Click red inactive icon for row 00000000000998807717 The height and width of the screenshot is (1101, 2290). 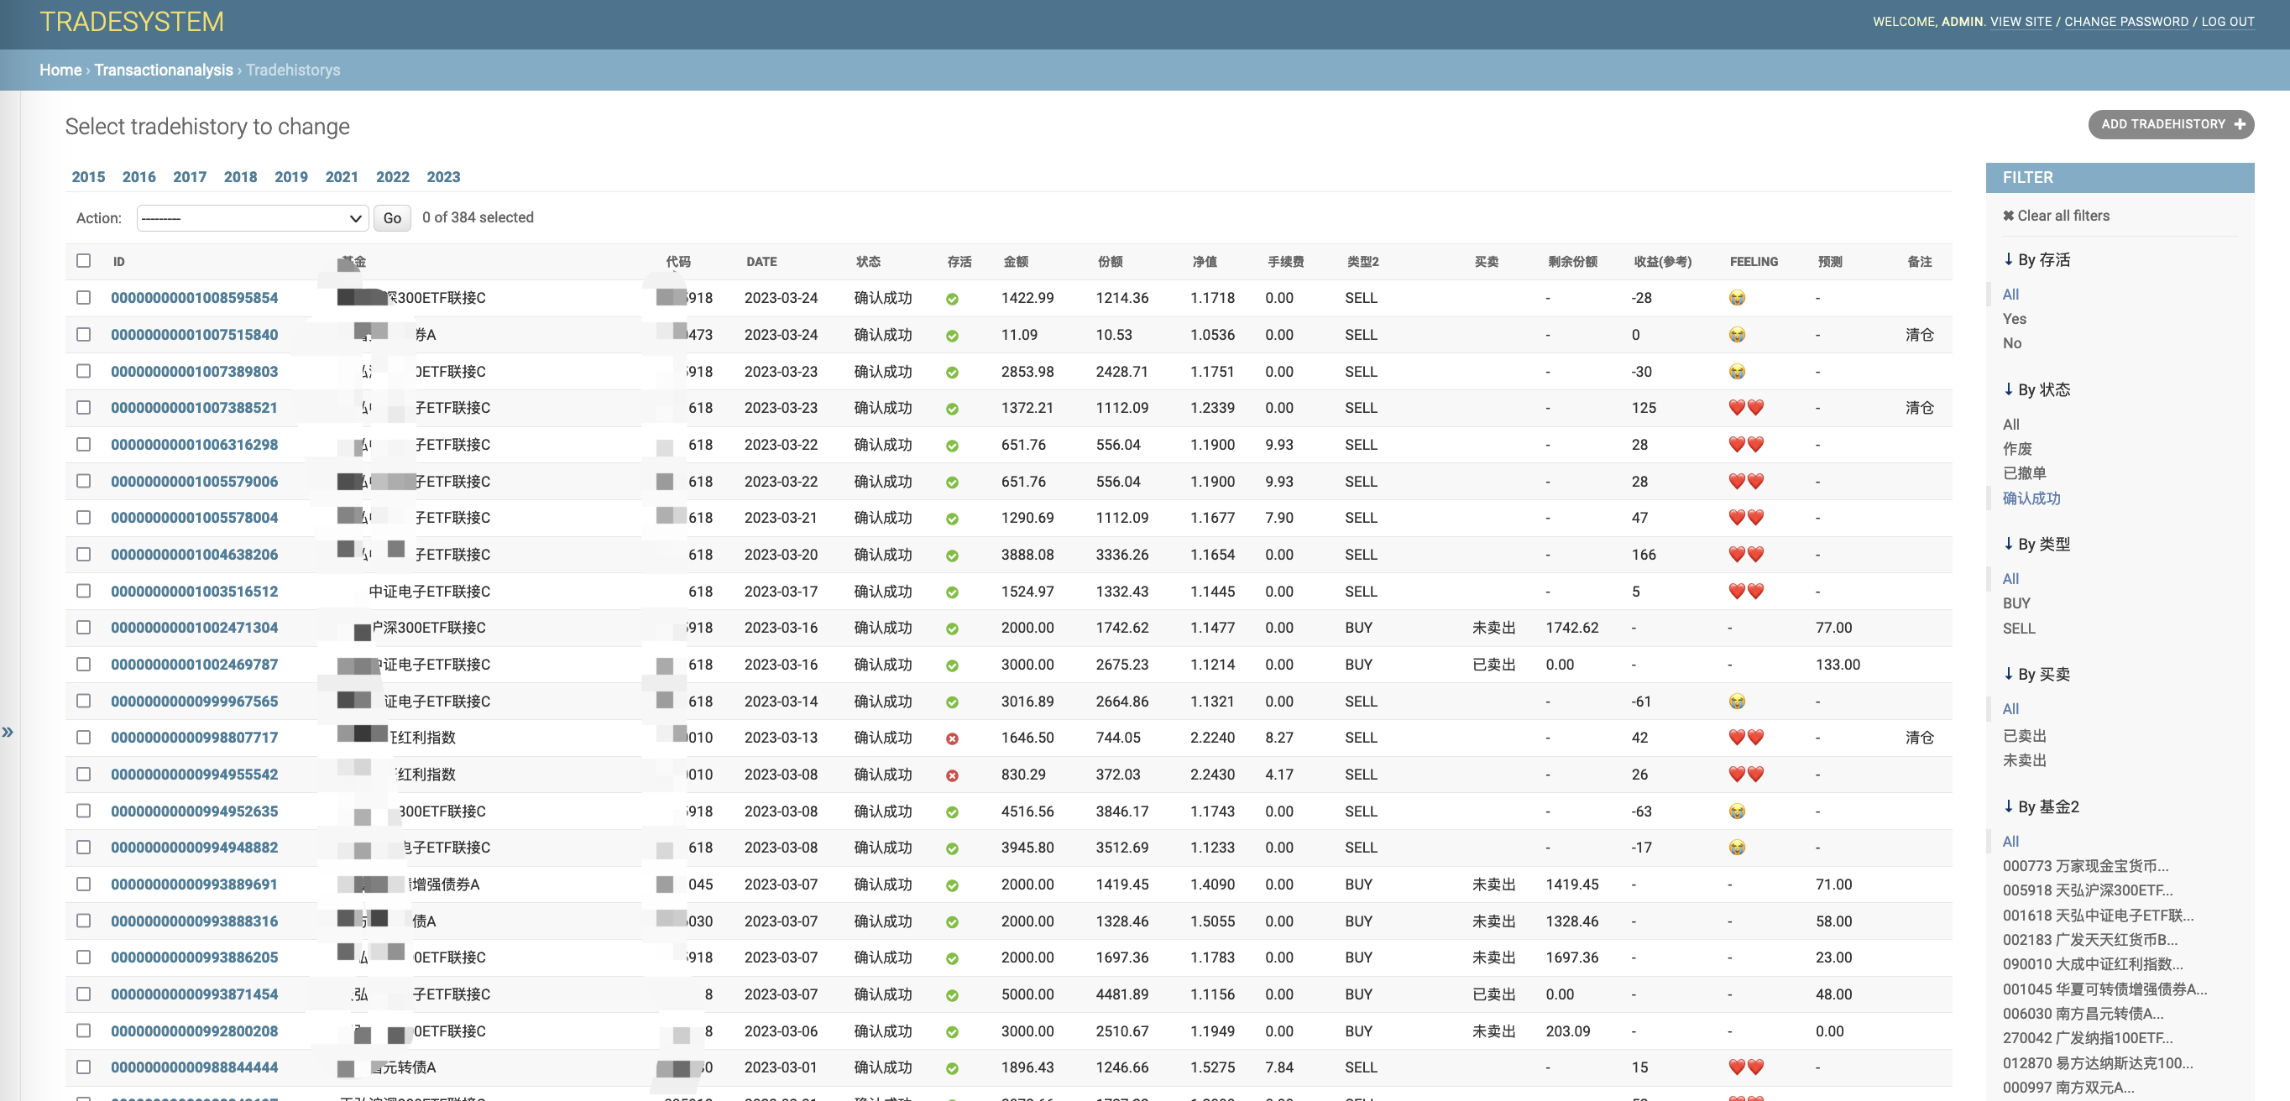click(952, 738)
